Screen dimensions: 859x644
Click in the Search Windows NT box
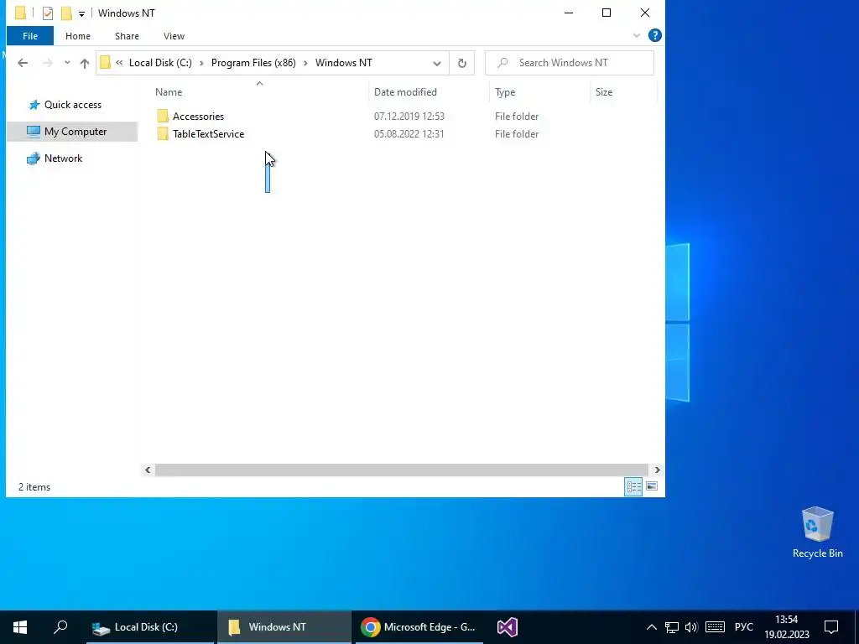pyautogui.click(x=570, y=63)
